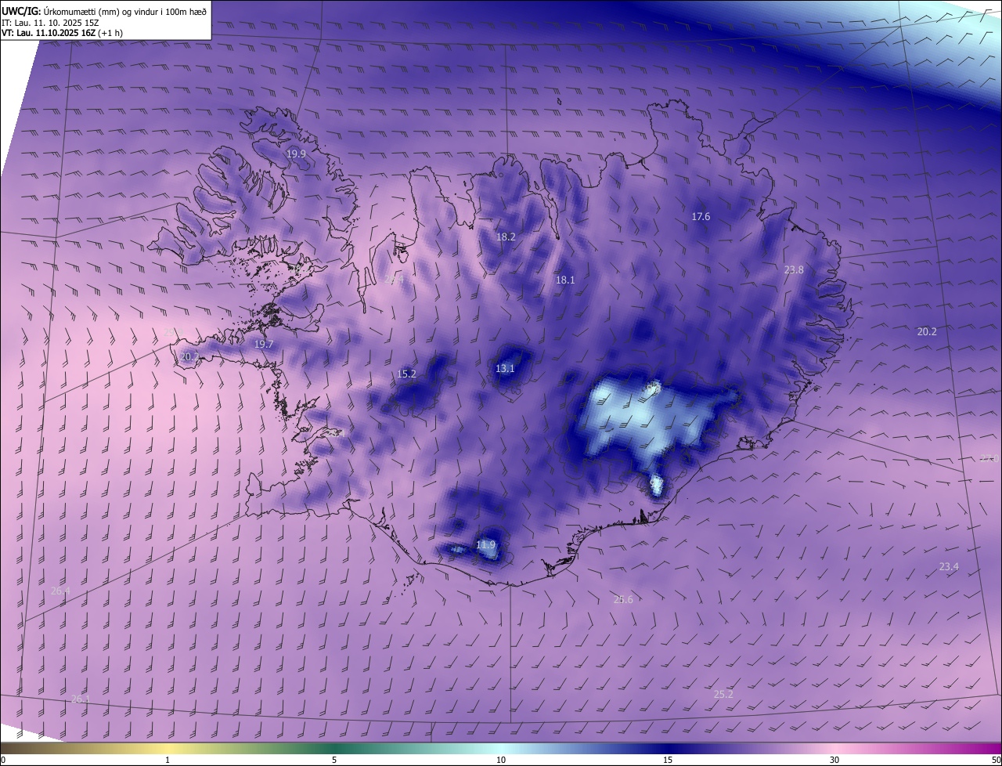Click the 26.1 value label

click(x=81, y=699)
